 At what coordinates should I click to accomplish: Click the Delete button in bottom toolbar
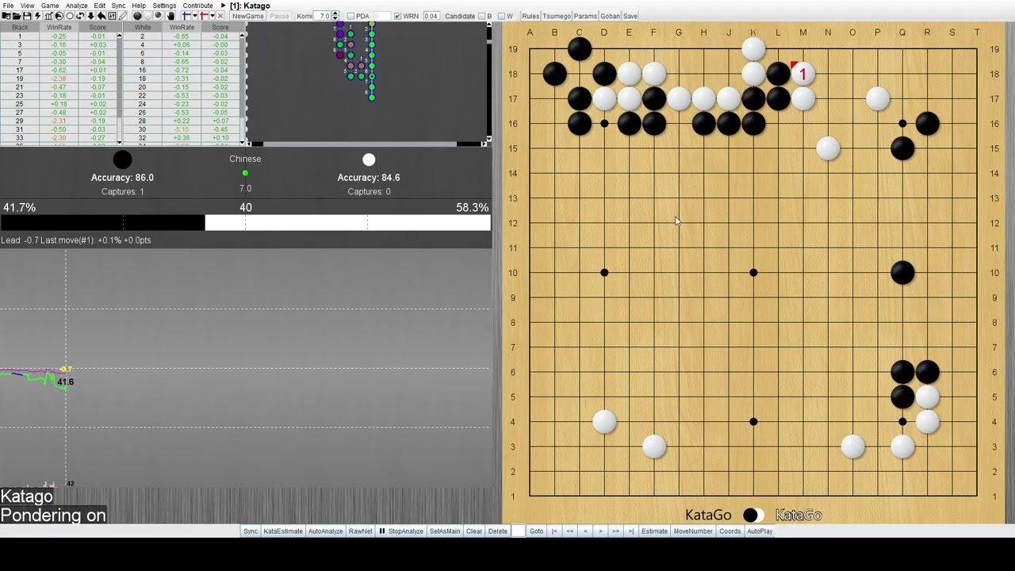coord(497,531)
